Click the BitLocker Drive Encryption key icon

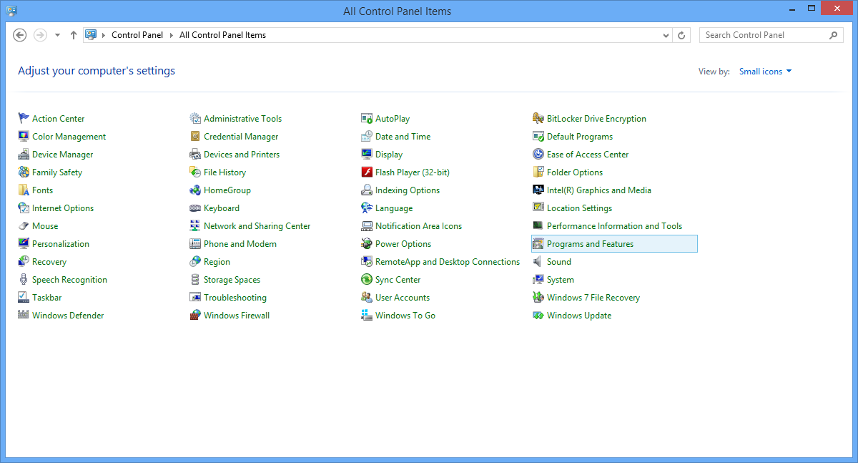click(x=538, y=119)
